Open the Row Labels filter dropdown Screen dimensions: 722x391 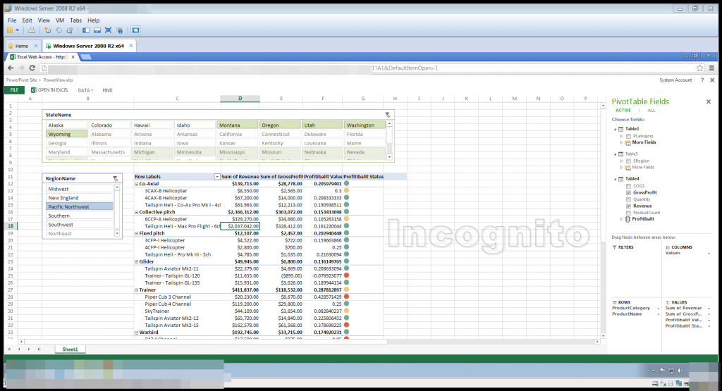coord(217,177)
